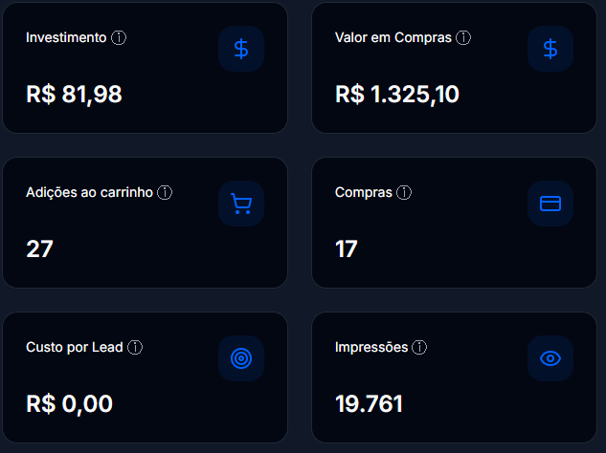Image resolution: width=606 pixels, height=453 pixels.
Task: Click the R$ 1.325,10 purchase value
Action: (397, 95)
